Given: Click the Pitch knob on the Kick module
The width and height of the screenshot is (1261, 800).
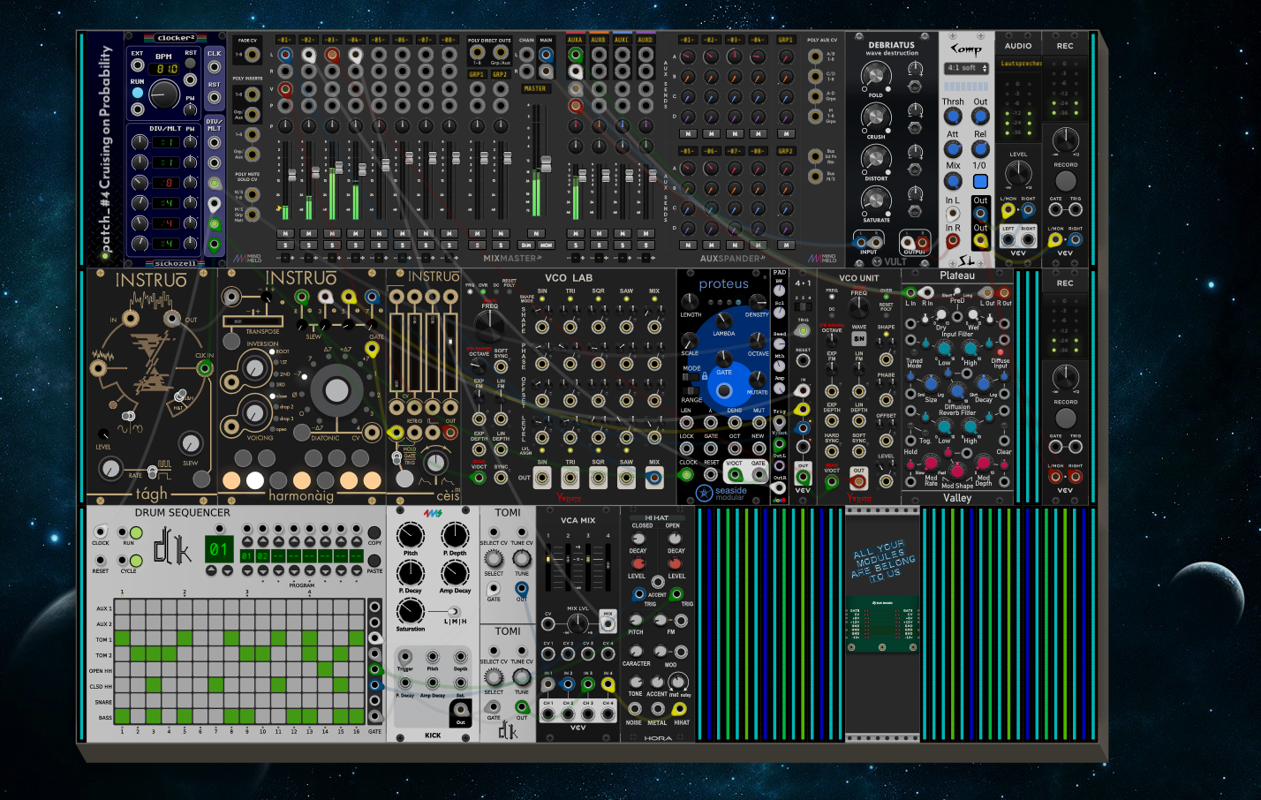Looking at the screenshot, I should click(411, 535).
